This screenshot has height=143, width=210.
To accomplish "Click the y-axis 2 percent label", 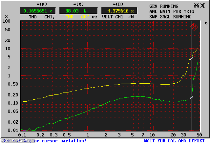I will pos(9,68).
